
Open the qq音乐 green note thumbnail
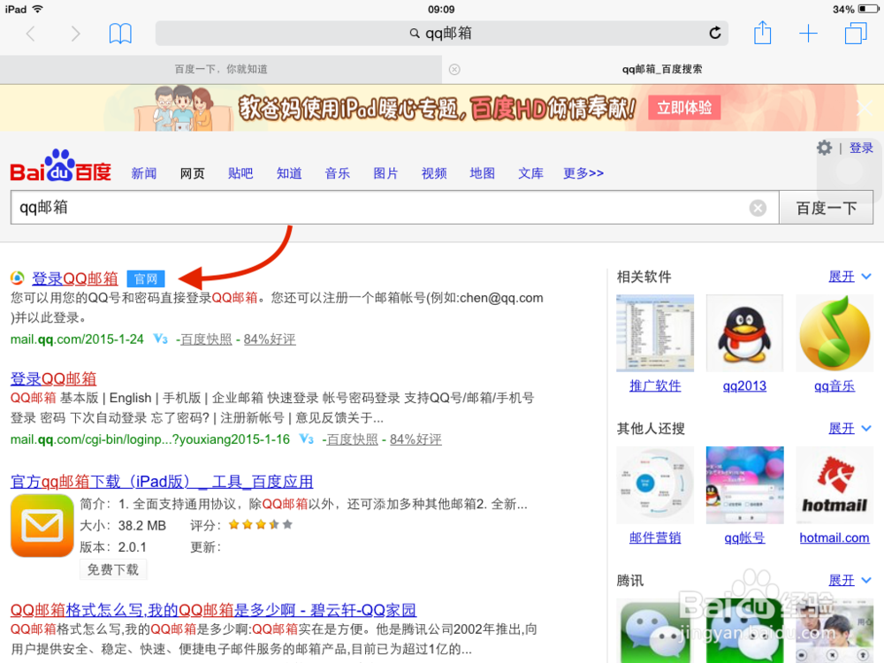pyautogui.click(x=834, y=333)
